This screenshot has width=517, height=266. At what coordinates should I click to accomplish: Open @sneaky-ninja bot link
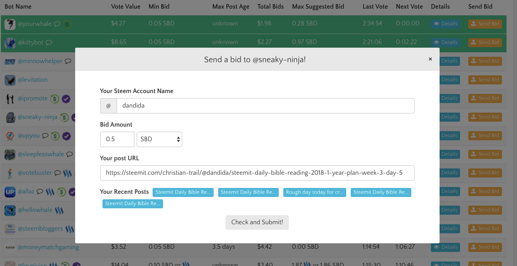(38, 117)
